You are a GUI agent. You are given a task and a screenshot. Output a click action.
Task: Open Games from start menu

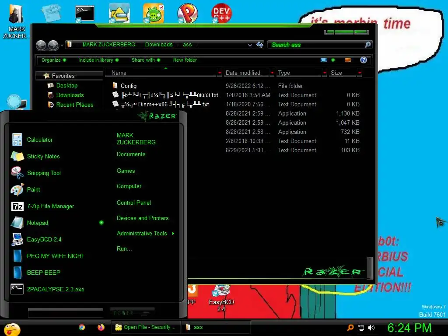[126, 171]
